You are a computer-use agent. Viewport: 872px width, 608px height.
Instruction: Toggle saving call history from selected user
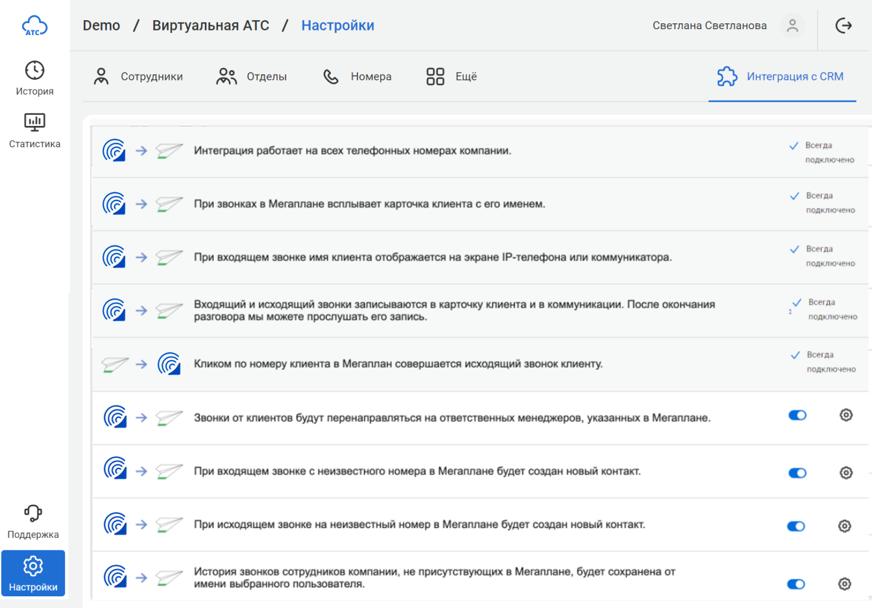click(796, 584)
